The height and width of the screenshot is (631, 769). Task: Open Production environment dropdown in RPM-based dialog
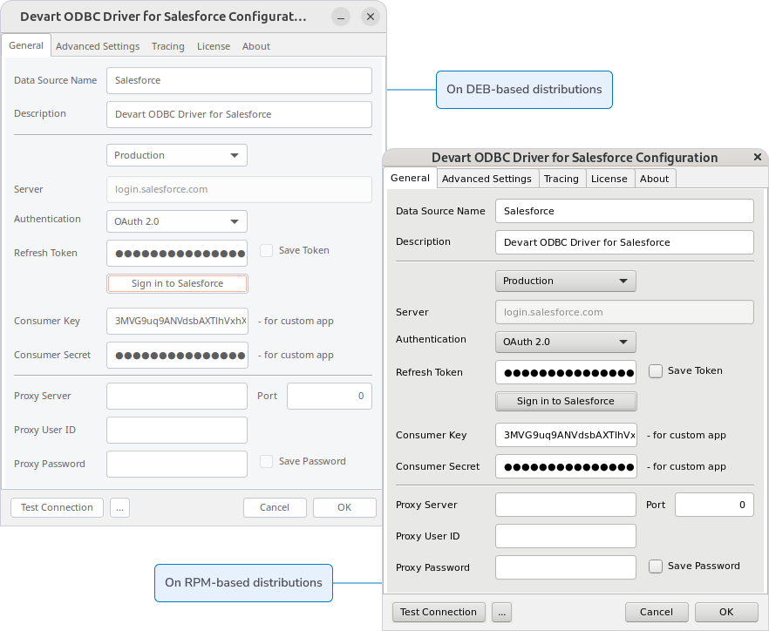point(565,281)
